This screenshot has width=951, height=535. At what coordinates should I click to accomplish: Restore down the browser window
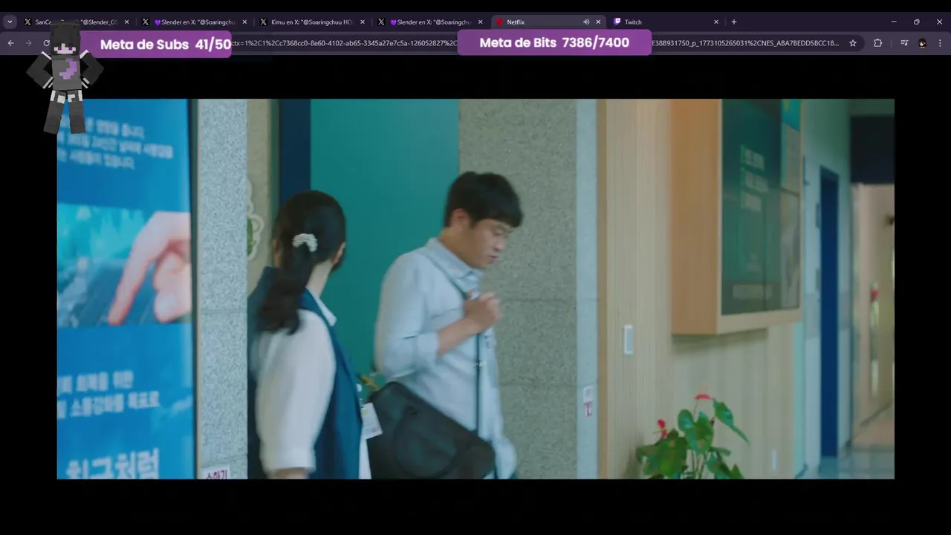(x=917, y=22)
